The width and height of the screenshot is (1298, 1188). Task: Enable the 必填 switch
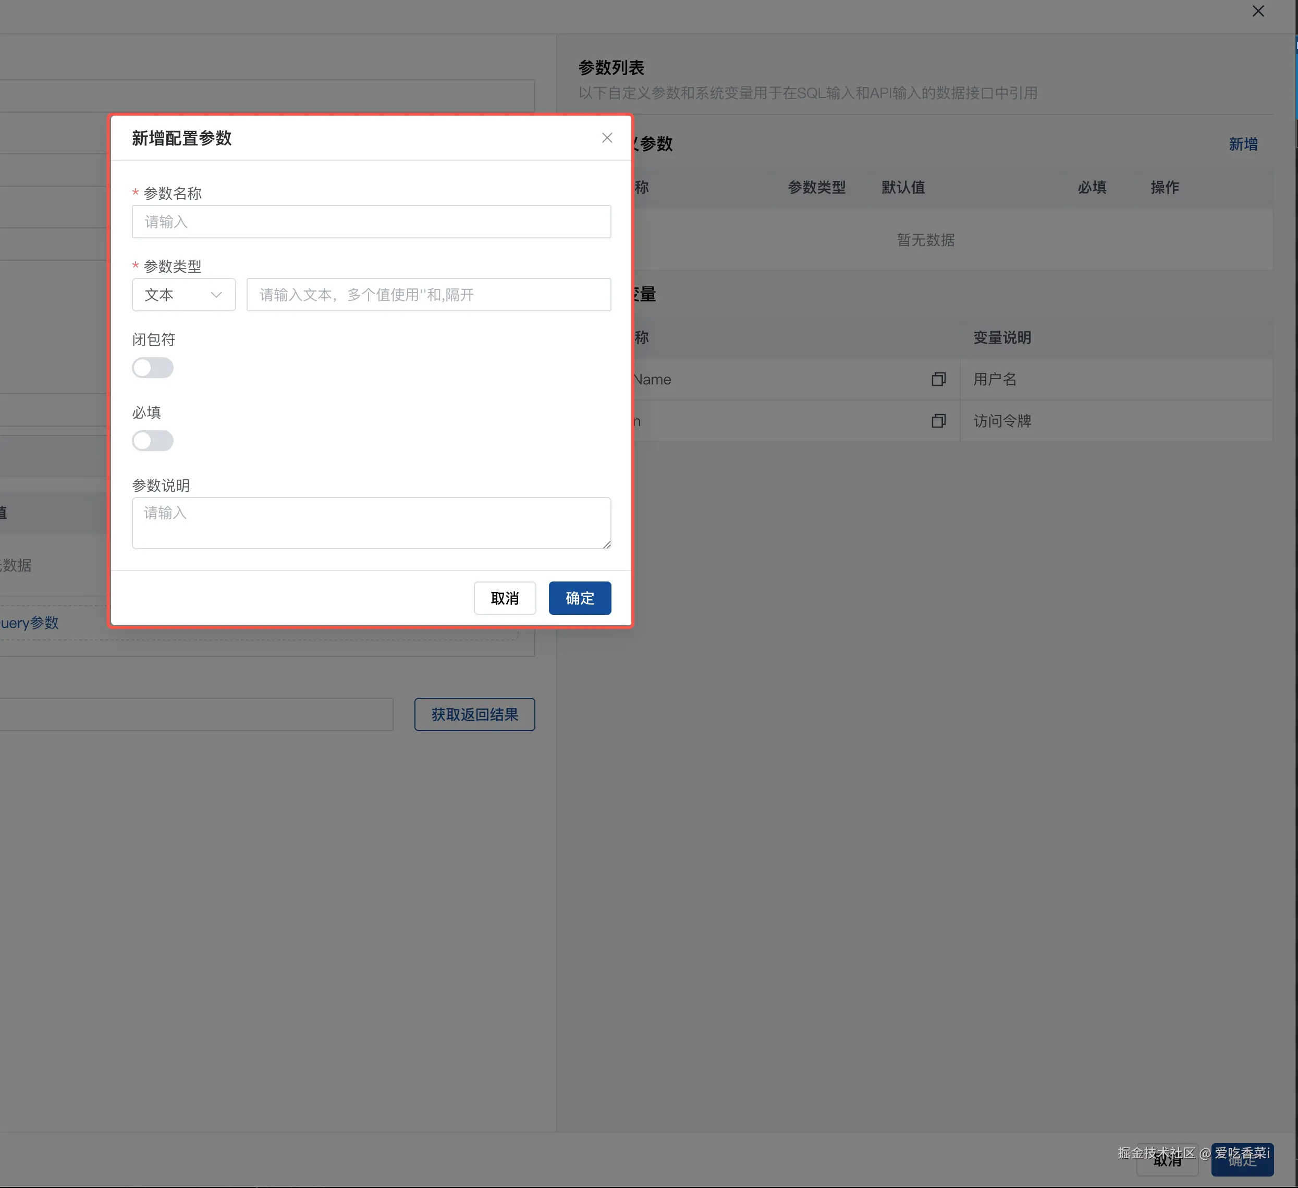click(x=153, y=441)
